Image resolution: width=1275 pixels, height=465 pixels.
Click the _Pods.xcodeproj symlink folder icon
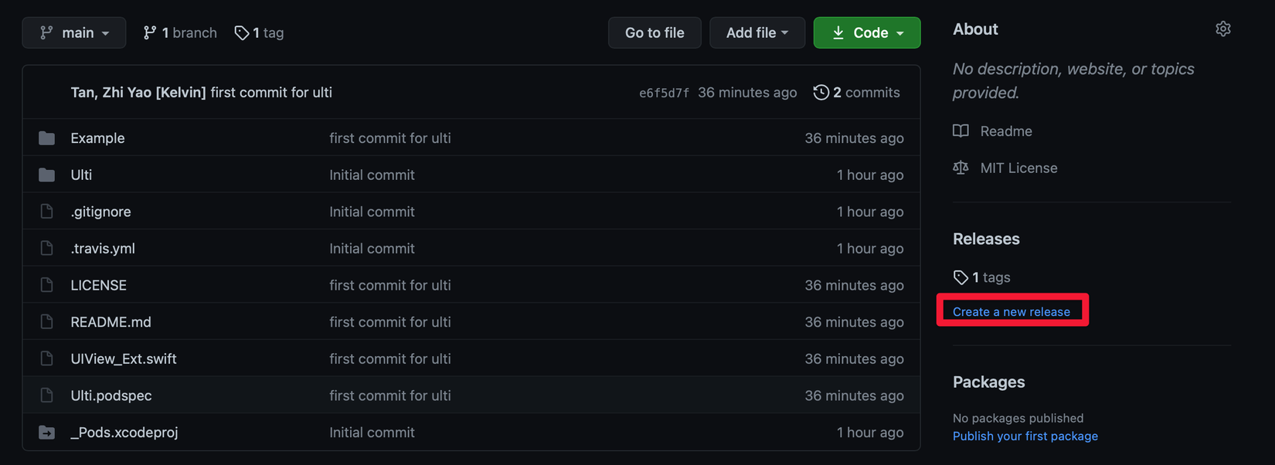click(47, 433)
